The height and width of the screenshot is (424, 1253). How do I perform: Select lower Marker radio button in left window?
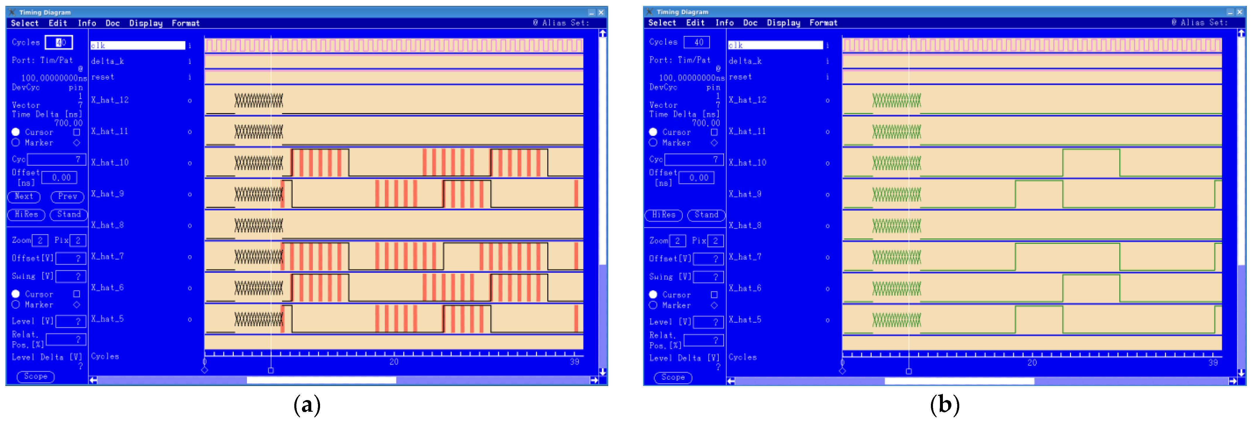16,304
